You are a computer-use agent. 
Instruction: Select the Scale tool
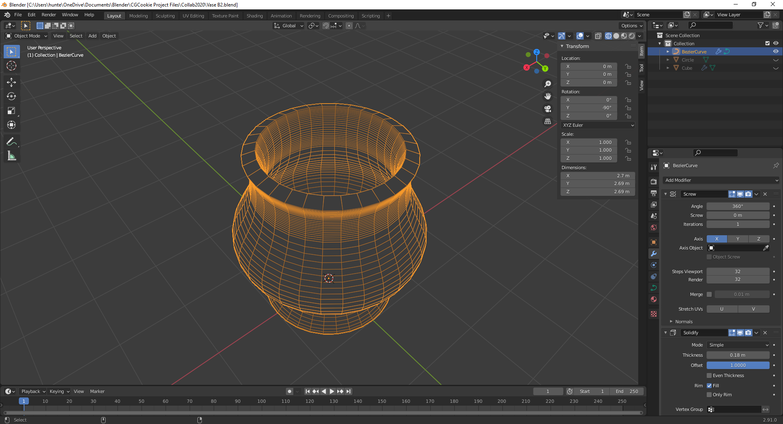click(11, 111)
